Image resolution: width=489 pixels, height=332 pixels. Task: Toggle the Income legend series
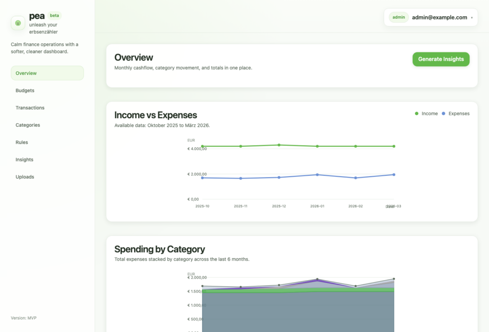coord(429,114)
